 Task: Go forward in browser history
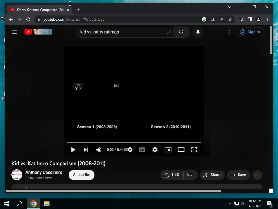[20, 19]
